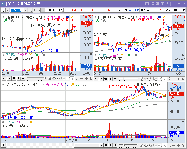
Task: Click the A auto-fit icon on daily chart
Action: tap(183, 145)
